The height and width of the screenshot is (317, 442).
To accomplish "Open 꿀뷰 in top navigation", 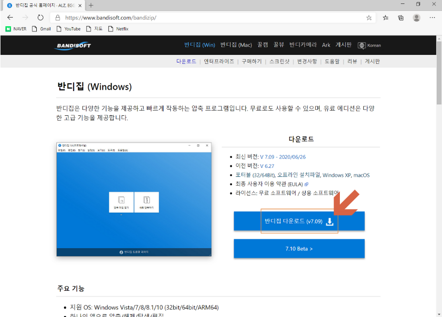I will pyautogui.click(x=278, y=45).
